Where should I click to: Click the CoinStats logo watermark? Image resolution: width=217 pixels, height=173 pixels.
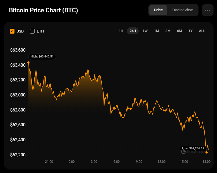(192, 152)
